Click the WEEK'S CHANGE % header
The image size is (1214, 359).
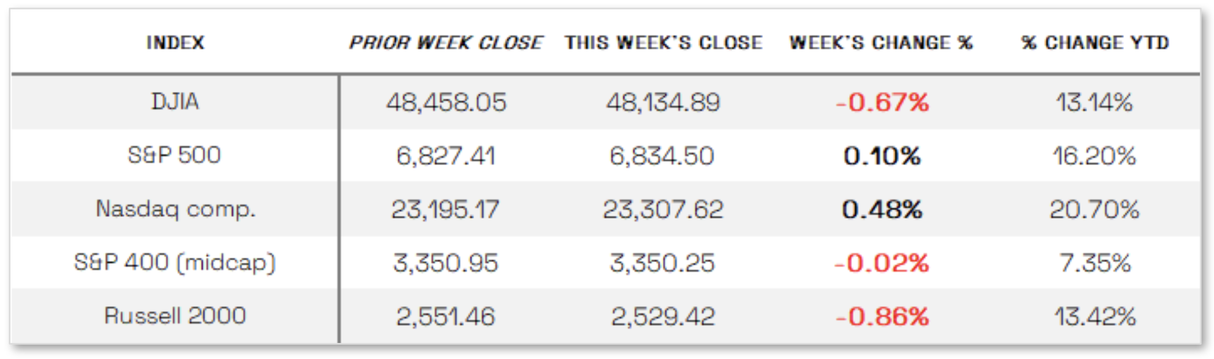[x=881, y=42]
